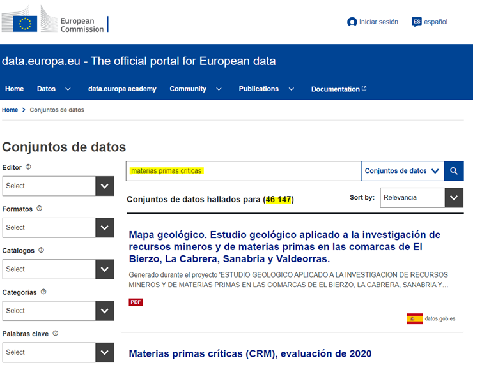Click the Spanish flag icon by datos.gob.es
Image resolution: width=482 pixels, height=372 pixels.
click(415, 318)
